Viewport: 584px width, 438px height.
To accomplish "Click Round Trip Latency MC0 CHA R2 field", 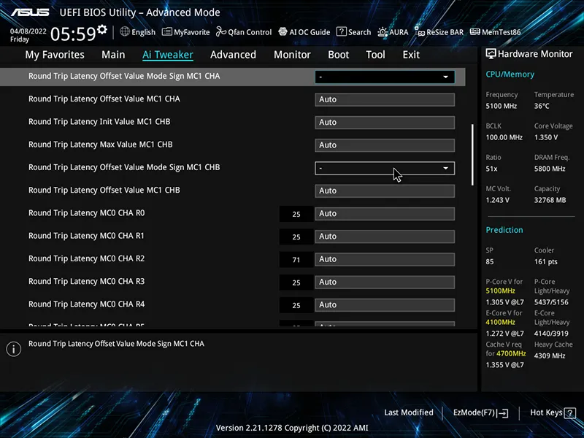I will pyautogui.click(x=385, y=259).
